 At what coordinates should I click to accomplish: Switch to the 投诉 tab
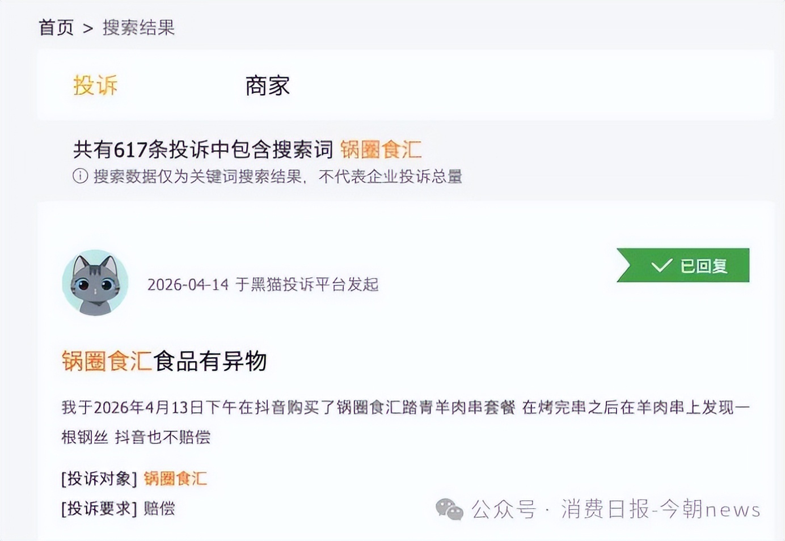95,86
